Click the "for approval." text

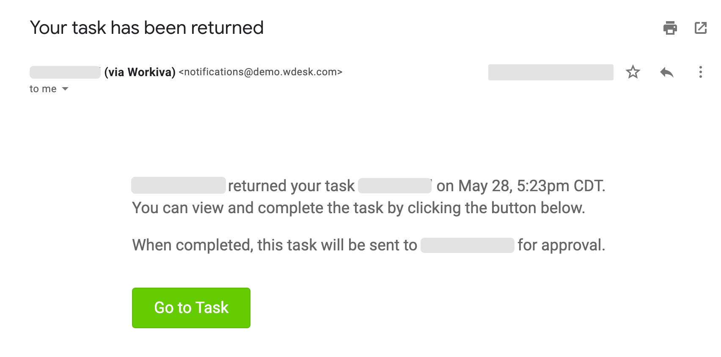click(x=561, y=245)
